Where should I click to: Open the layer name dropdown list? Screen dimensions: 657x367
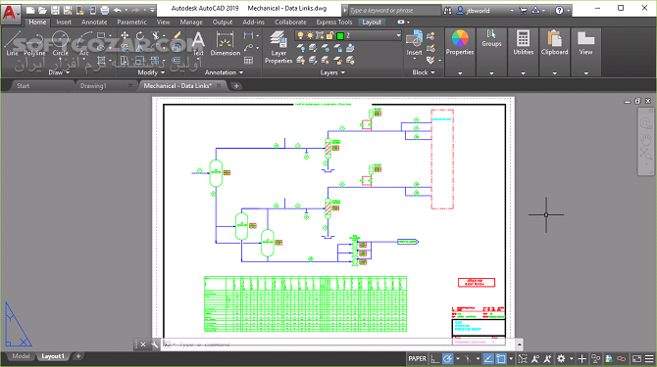(x=398, y=35)
